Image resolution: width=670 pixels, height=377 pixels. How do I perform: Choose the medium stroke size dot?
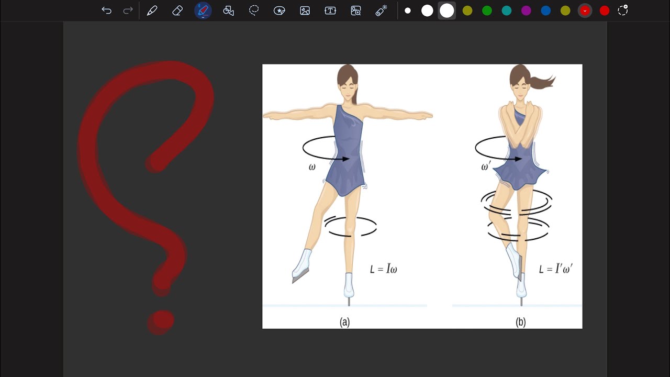point(427,10)
